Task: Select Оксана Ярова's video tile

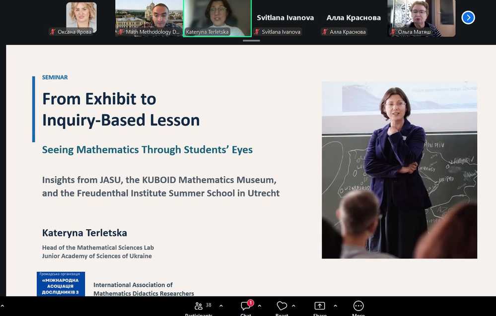Action: coord(81,18)
